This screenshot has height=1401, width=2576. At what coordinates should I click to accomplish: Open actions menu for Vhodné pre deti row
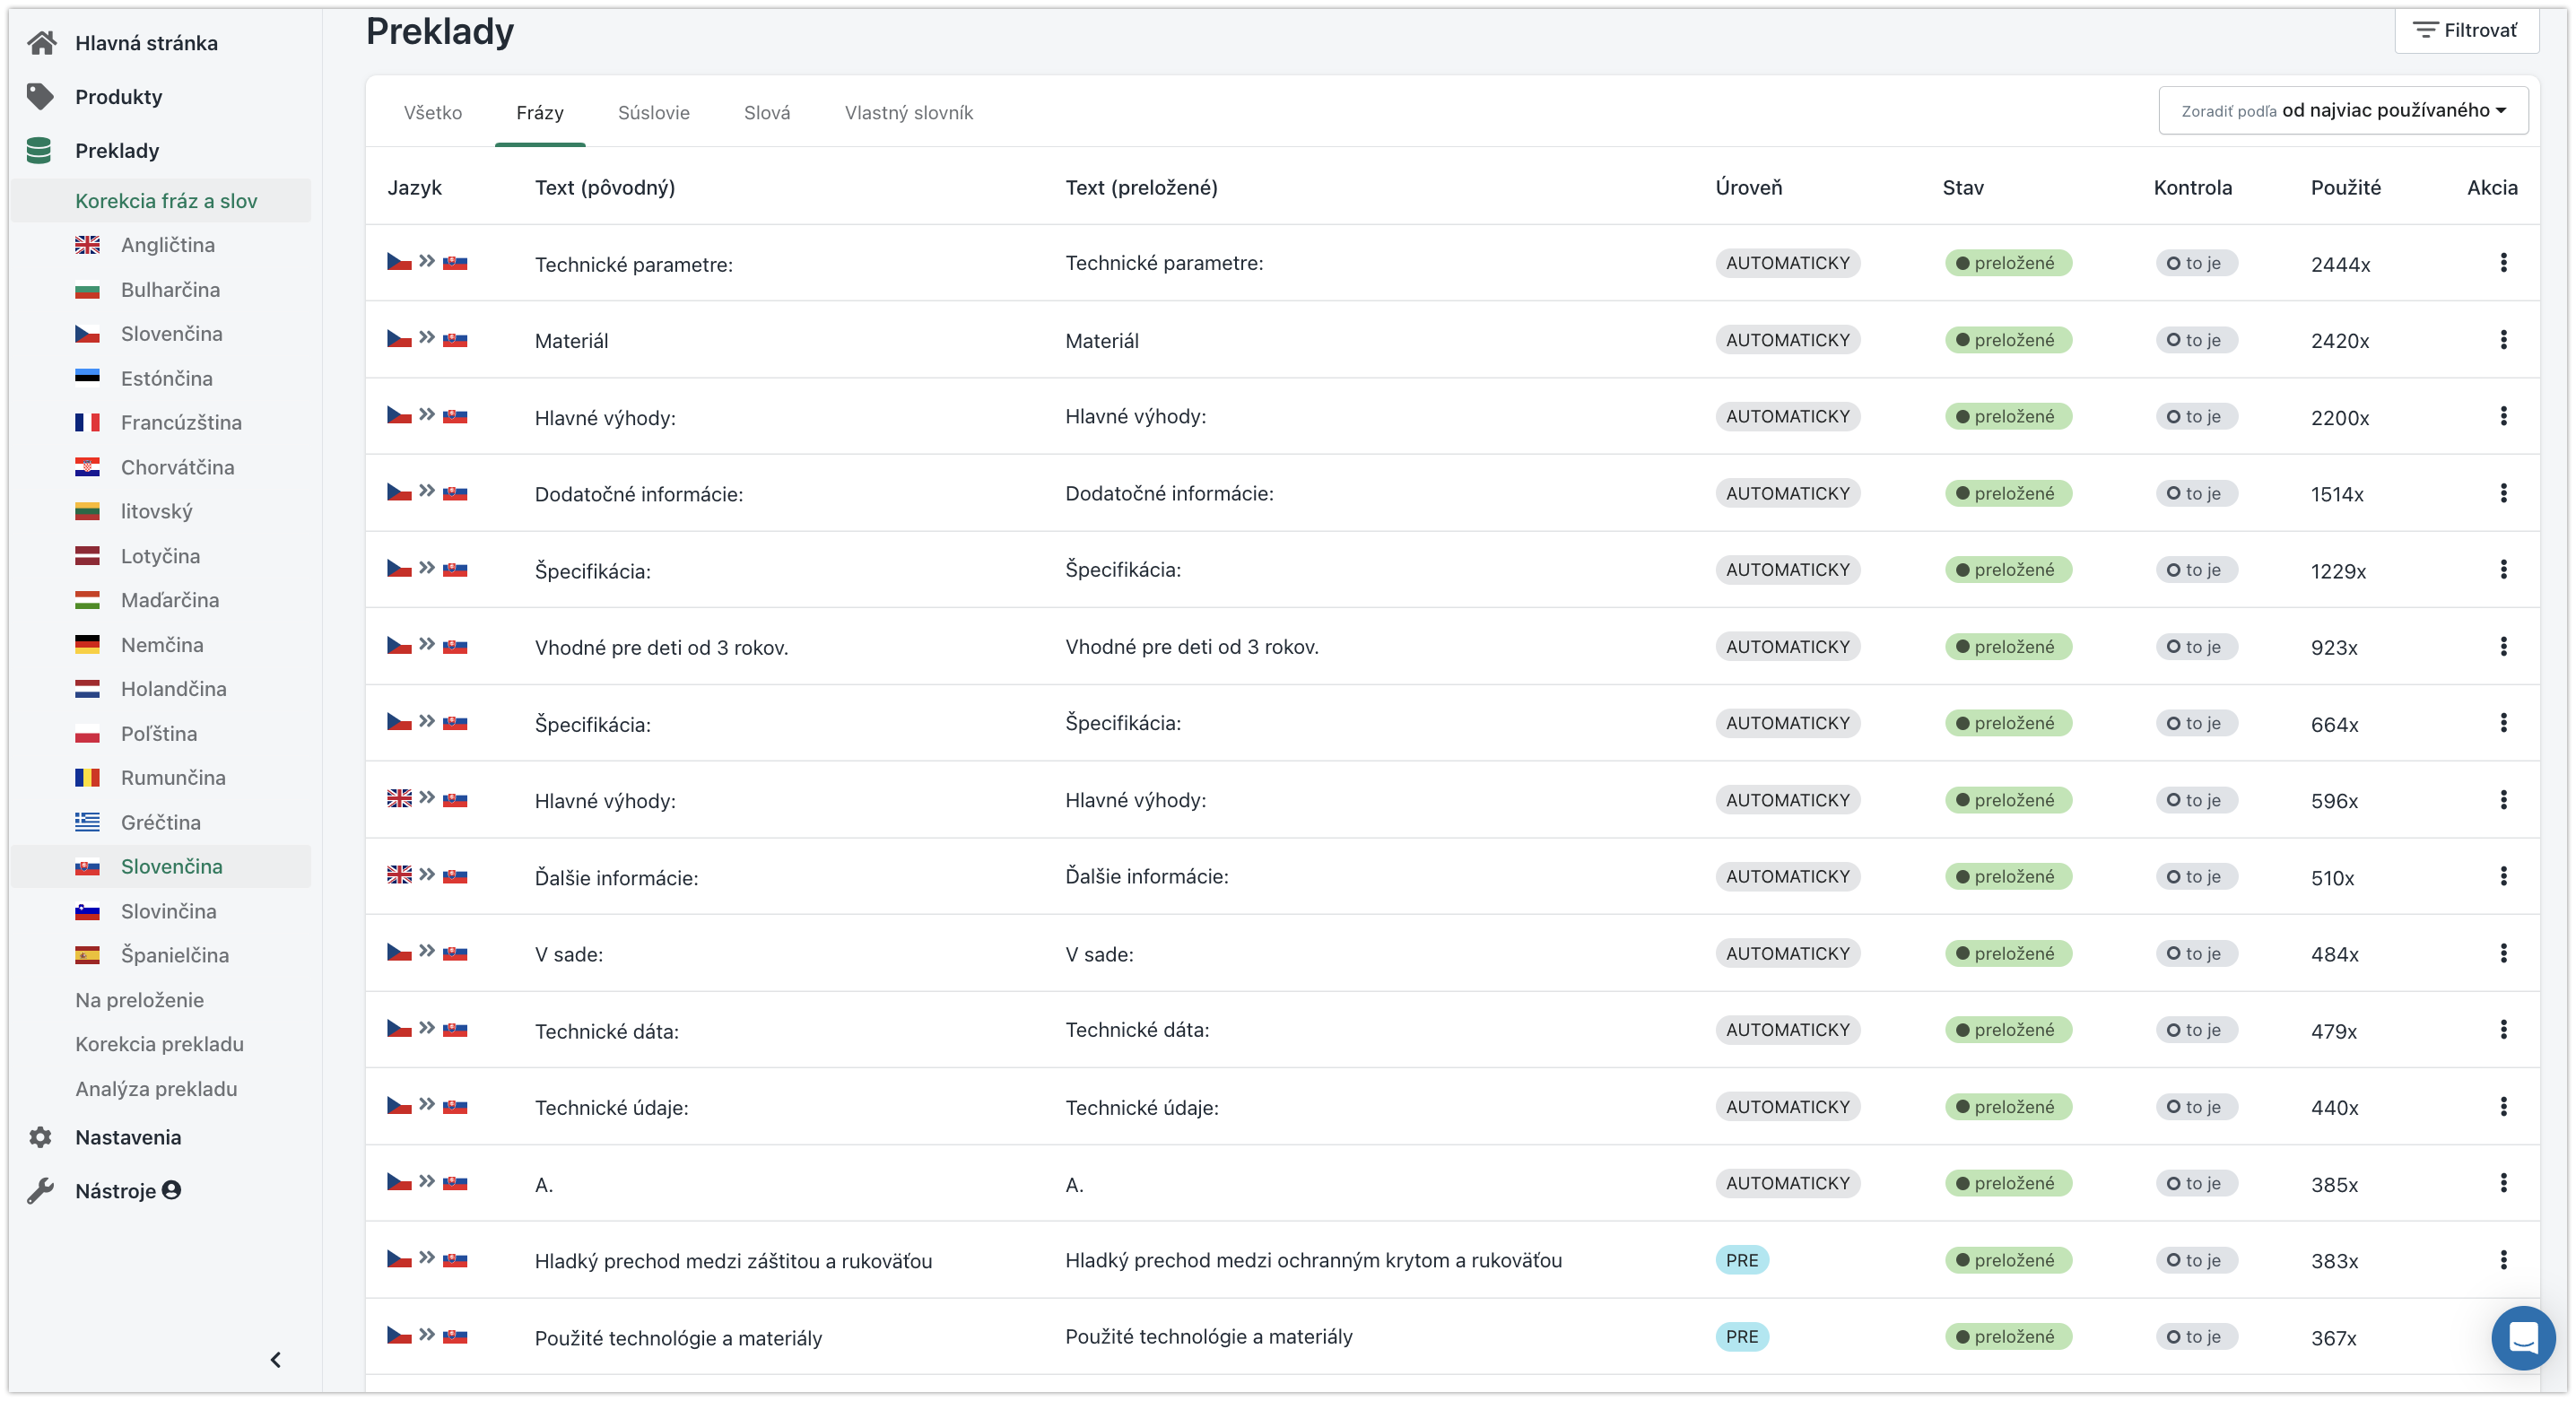coord(2503,646)
